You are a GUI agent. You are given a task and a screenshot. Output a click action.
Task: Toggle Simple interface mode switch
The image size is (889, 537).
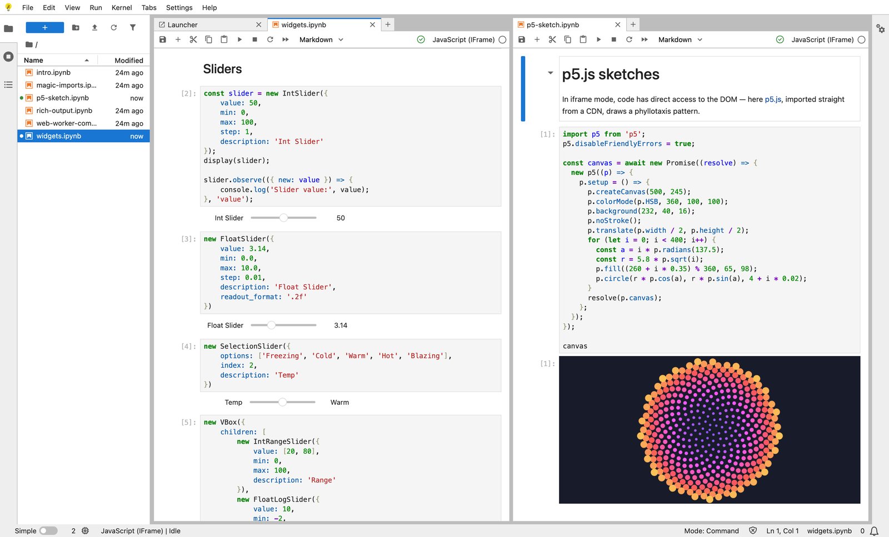[48, 531]
